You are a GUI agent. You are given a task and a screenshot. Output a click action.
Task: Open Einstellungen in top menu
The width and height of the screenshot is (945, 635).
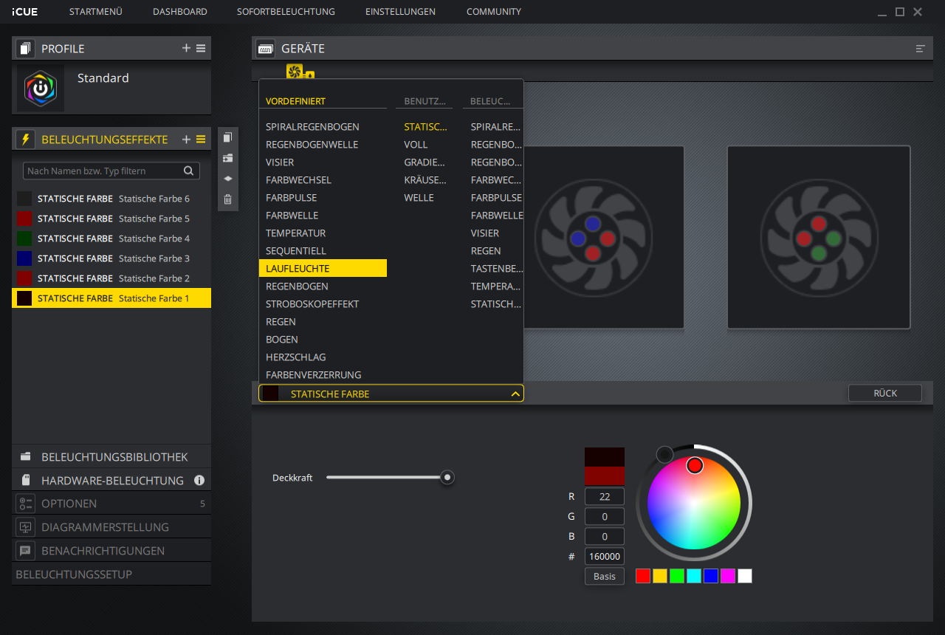(400, 12)
